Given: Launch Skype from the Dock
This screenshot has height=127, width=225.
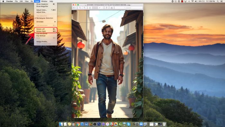Looking at the screenshot, I should click(x=129, y=124).
